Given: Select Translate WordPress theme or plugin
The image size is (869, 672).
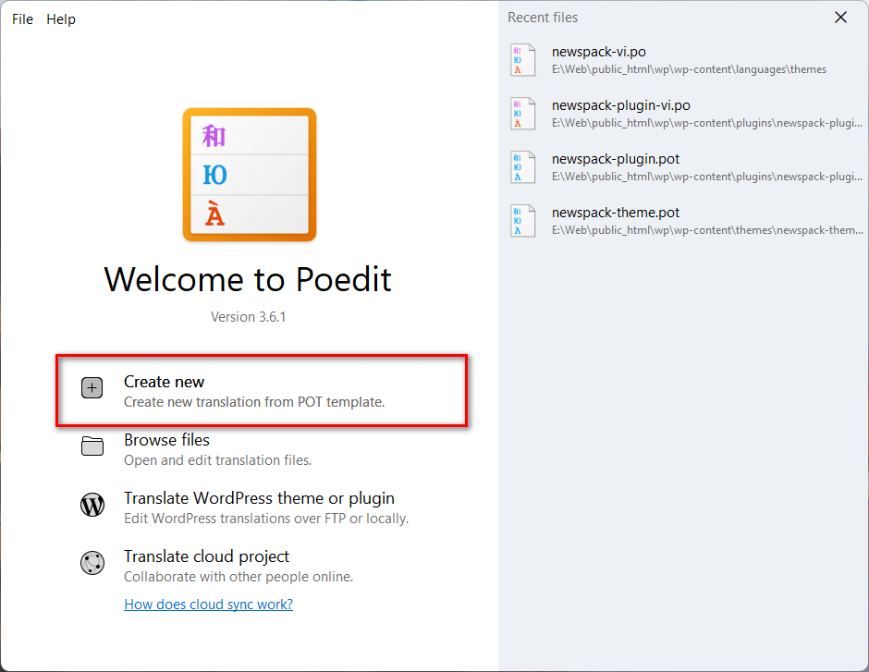Looking at the screenshot, I should click(x=262, y=507).
